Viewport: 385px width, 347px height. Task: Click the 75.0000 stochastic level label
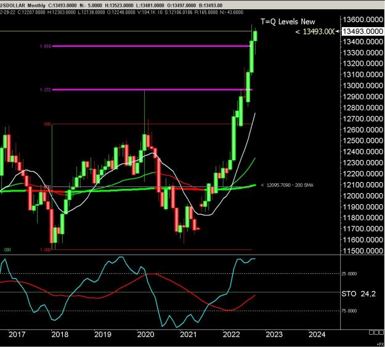(349, 311)
